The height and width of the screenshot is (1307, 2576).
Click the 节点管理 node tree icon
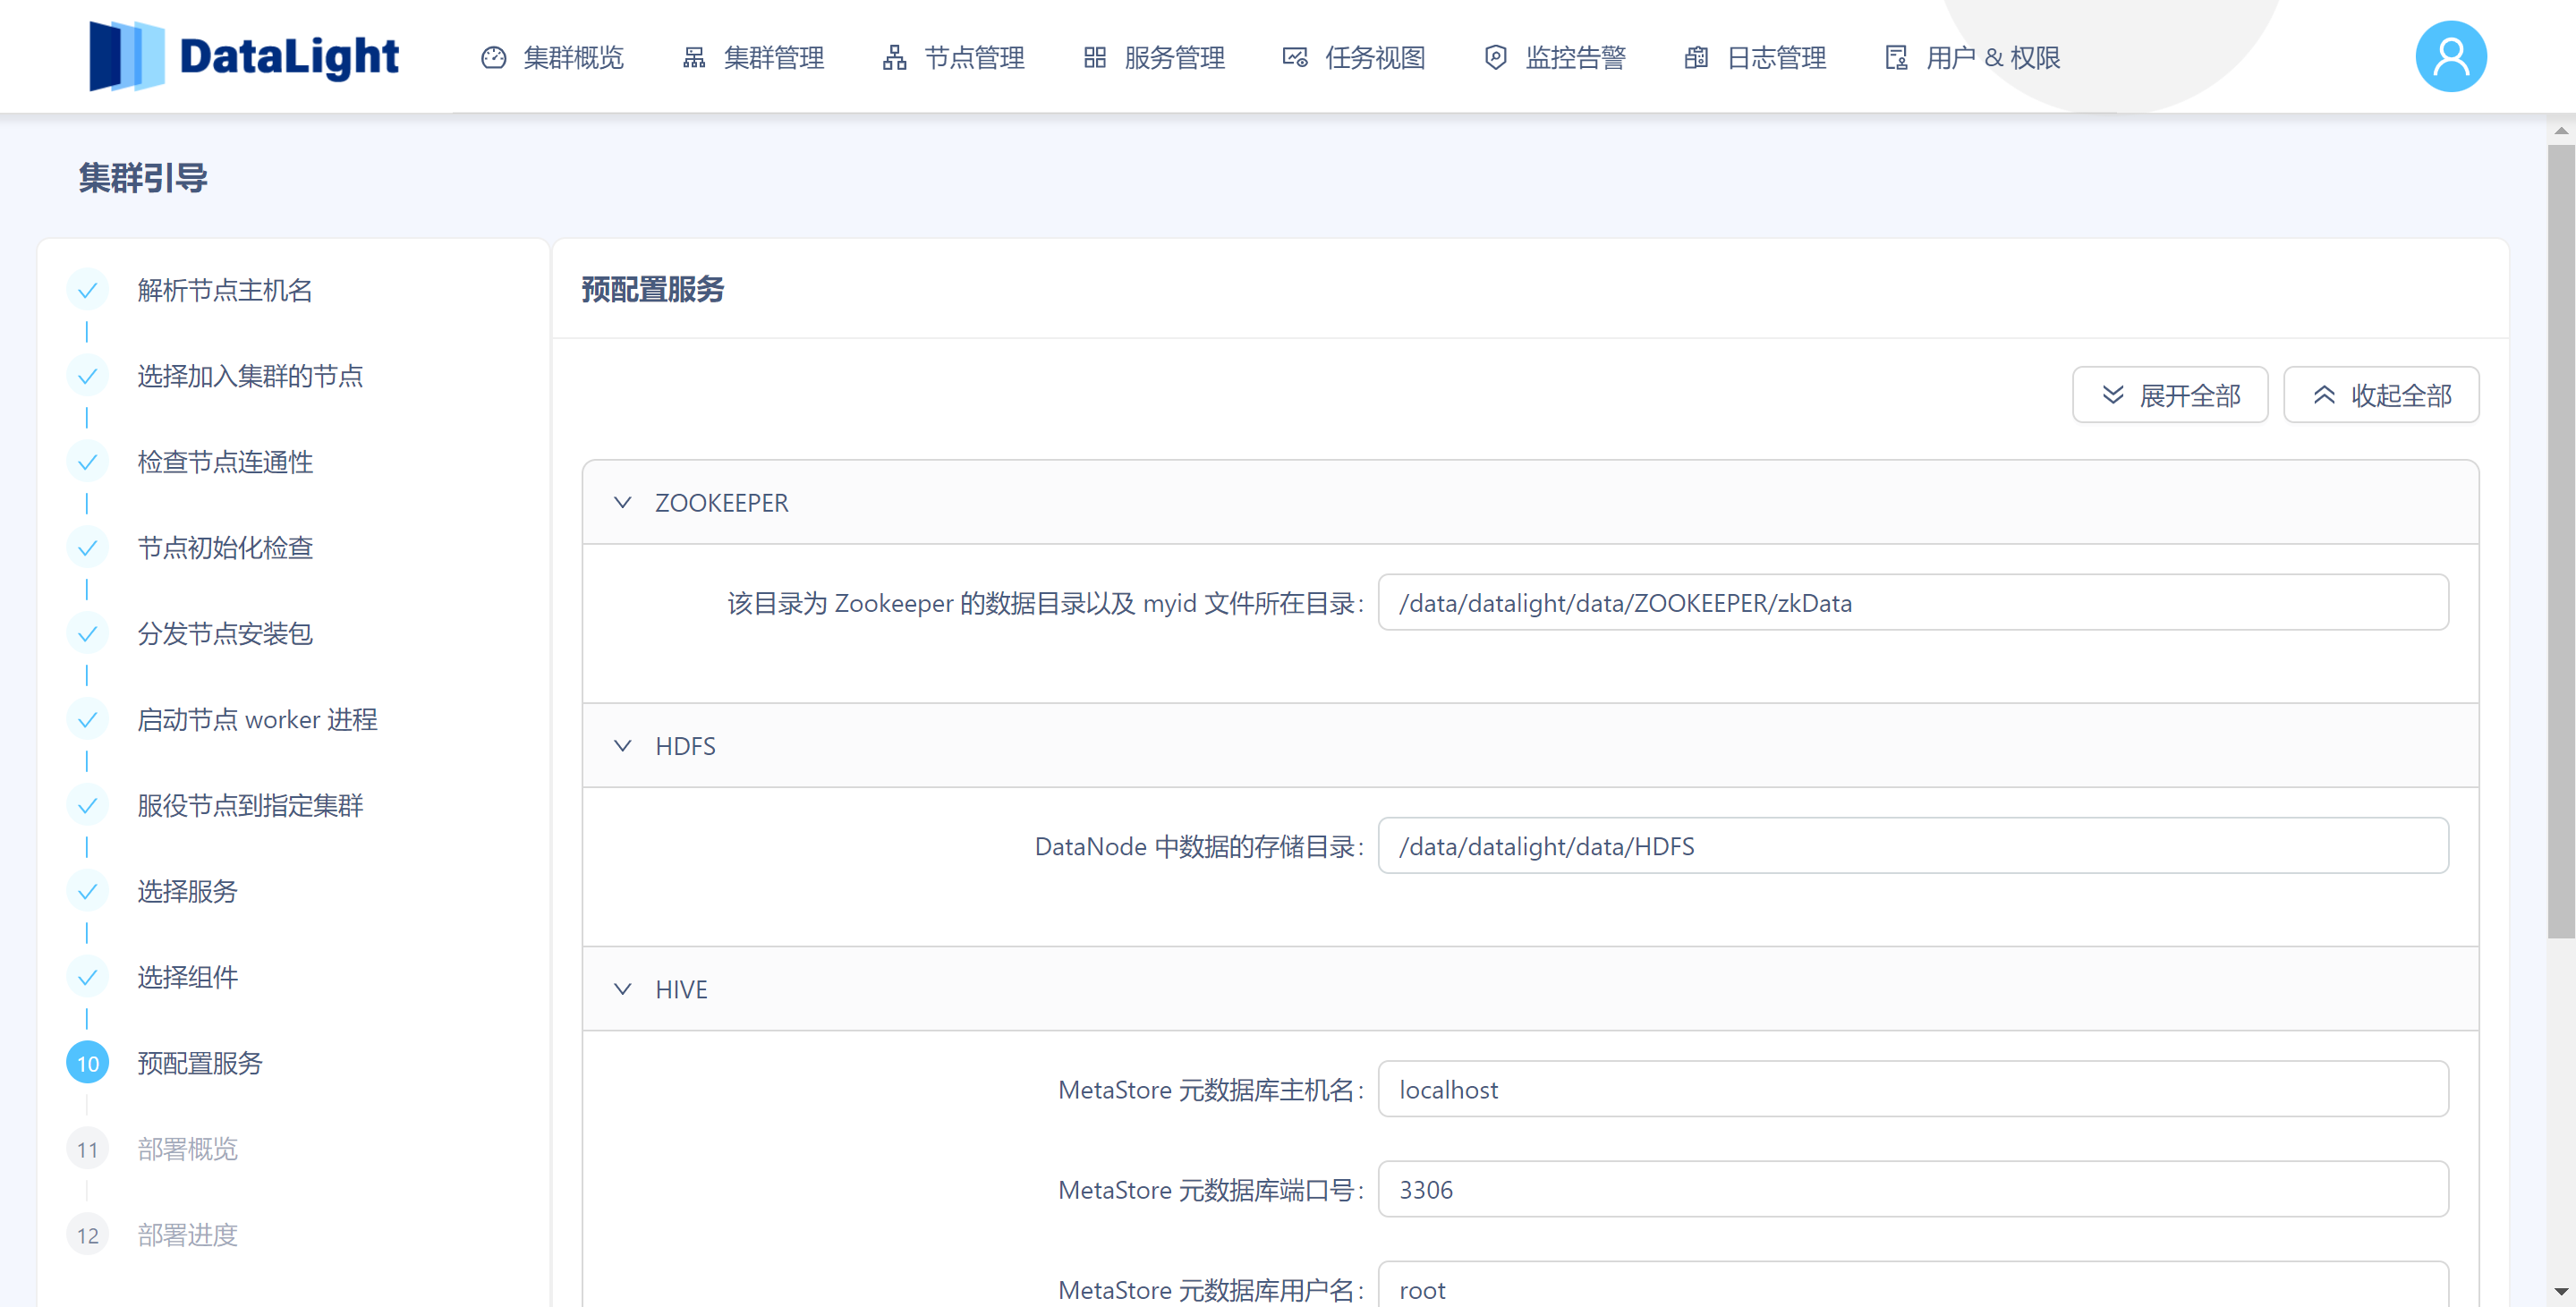point(895,58)
